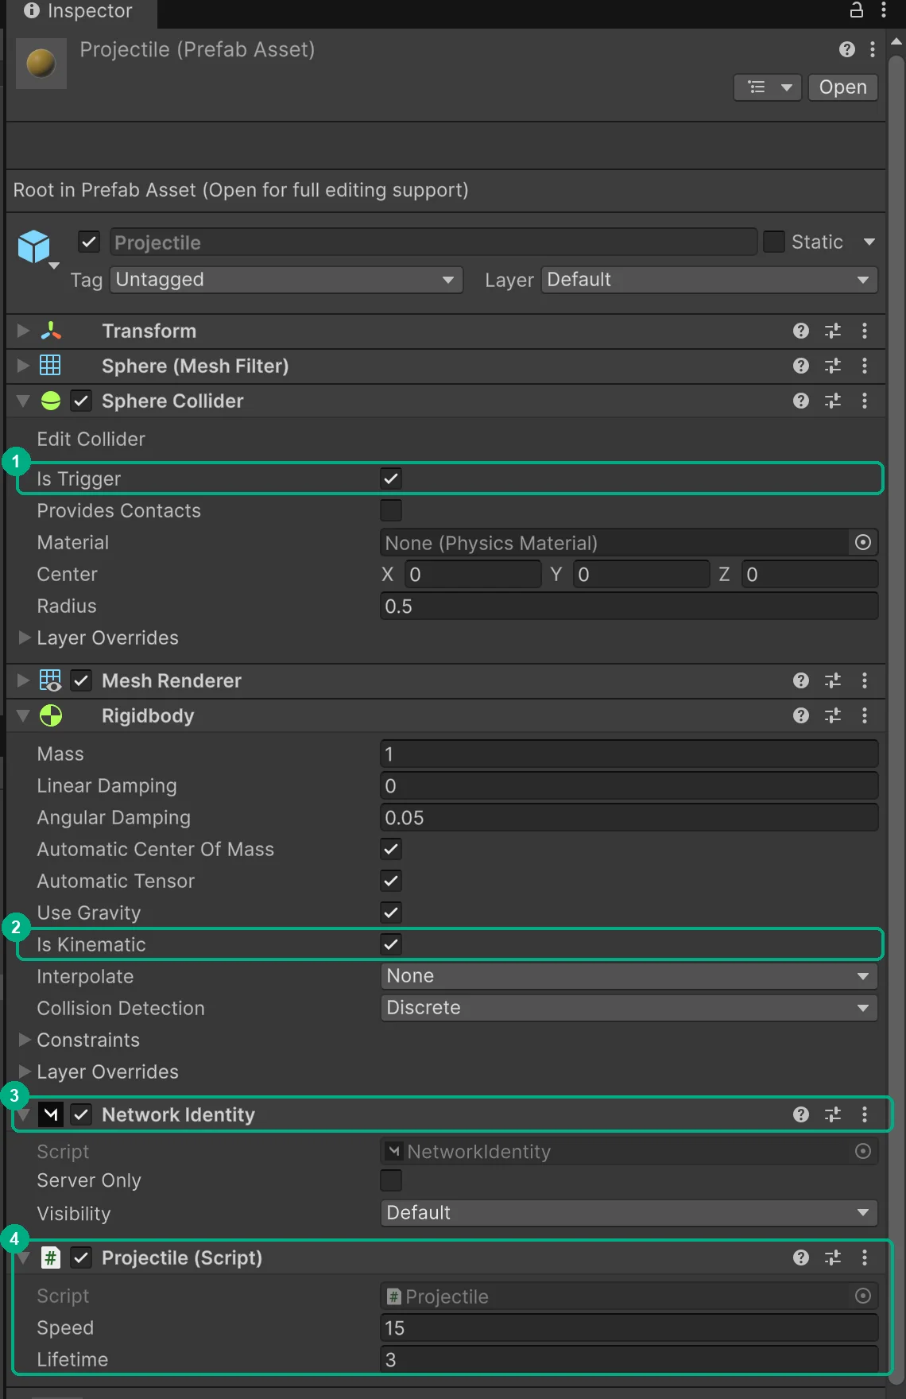Viewport: 906px width, 1399px height.
Task: Open prefab asset header kebab menu
Action: click(x=873, y=49)
